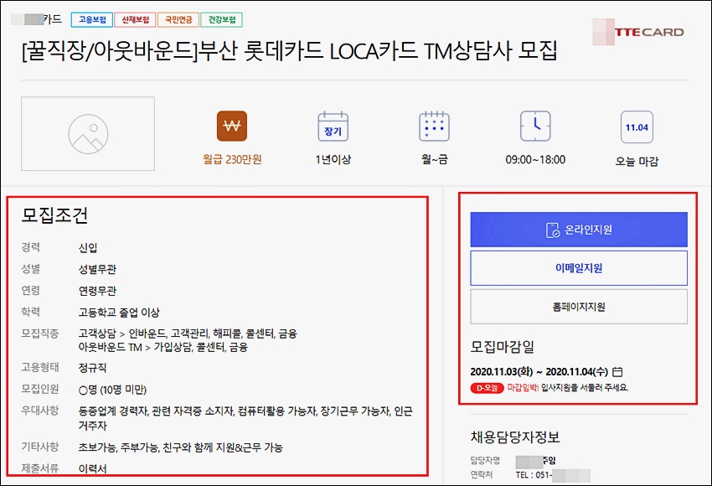Screen dimensions: 712x486
Task: Click the weekday calendar icon above 월~금
Action: 434,127
